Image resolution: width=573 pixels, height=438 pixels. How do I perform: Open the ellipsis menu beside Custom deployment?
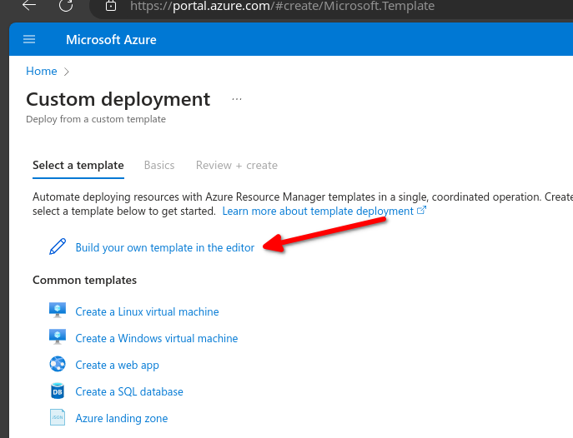pyautogui.click(x=237, y=99)
